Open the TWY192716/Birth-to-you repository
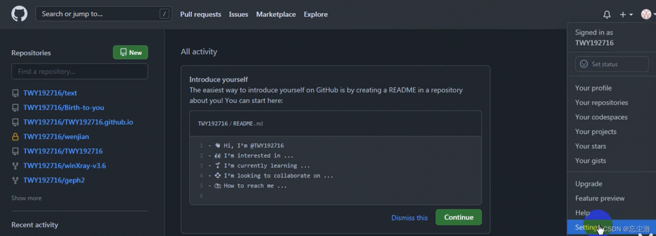This screenshot has width=656, height=236. 64,108
